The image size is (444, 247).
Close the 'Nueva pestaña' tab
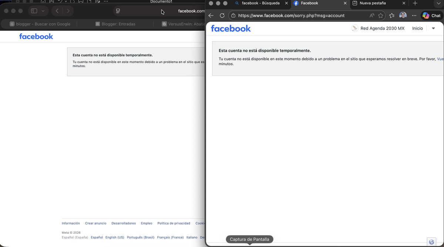403,3
